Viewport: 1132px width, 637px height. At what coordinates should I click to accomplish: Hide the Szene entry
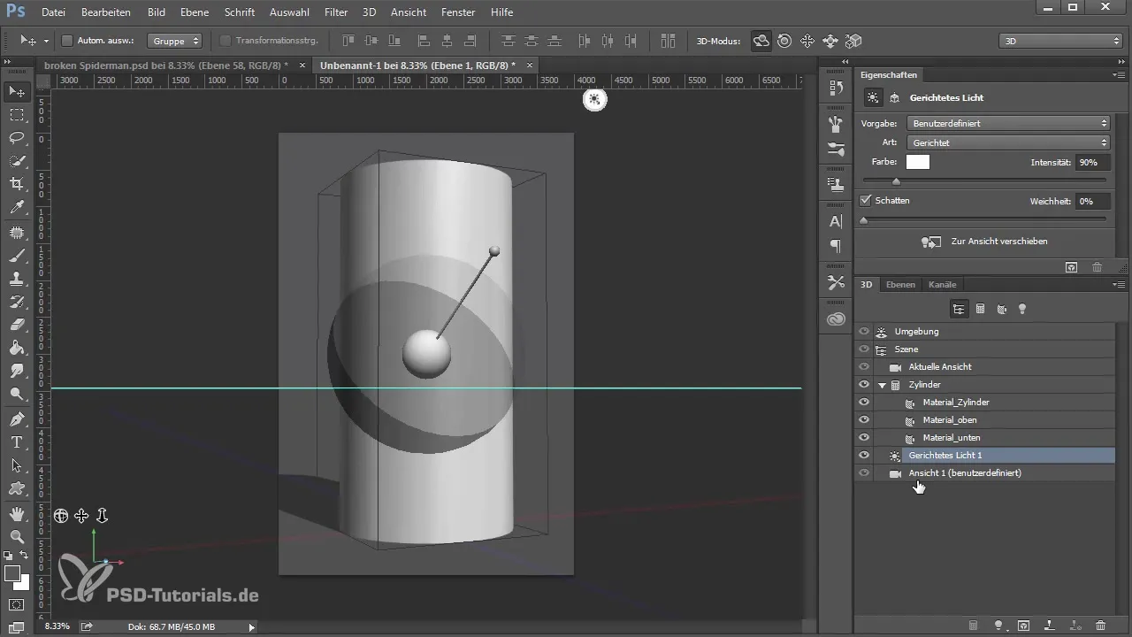[x=864, y=349]
